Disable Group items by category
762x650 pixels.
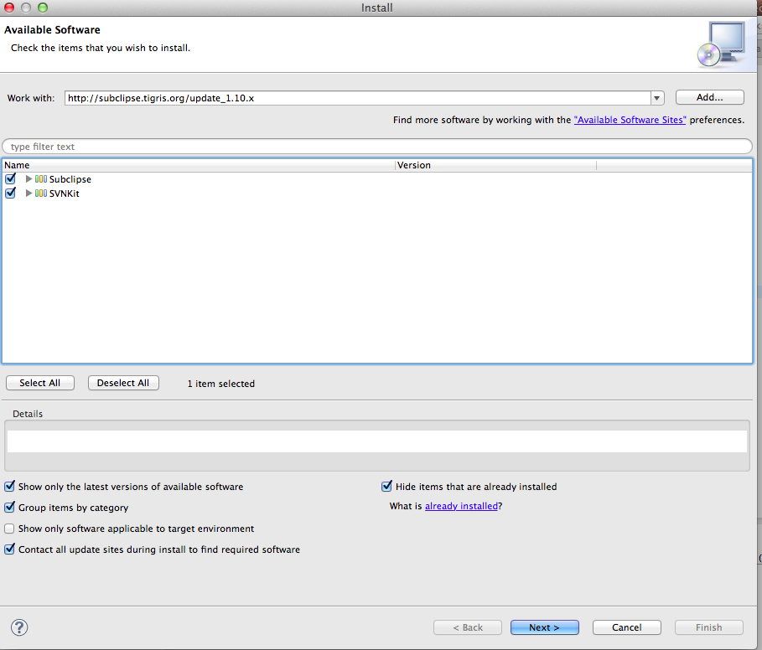click(9, 508)
